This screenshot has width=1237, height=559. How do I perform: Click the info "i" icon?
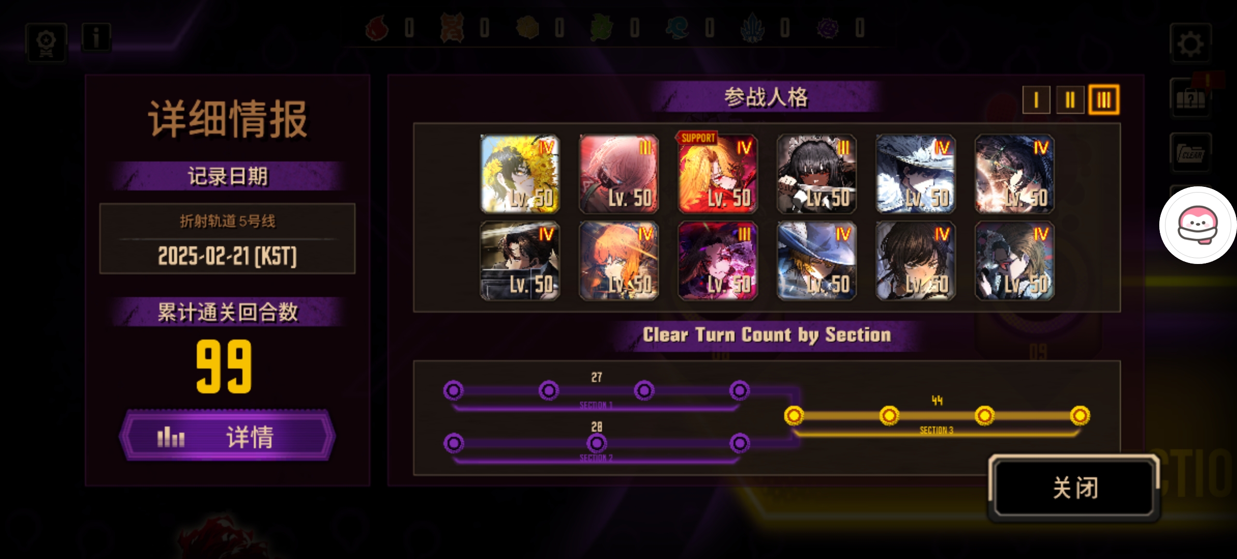96,37
